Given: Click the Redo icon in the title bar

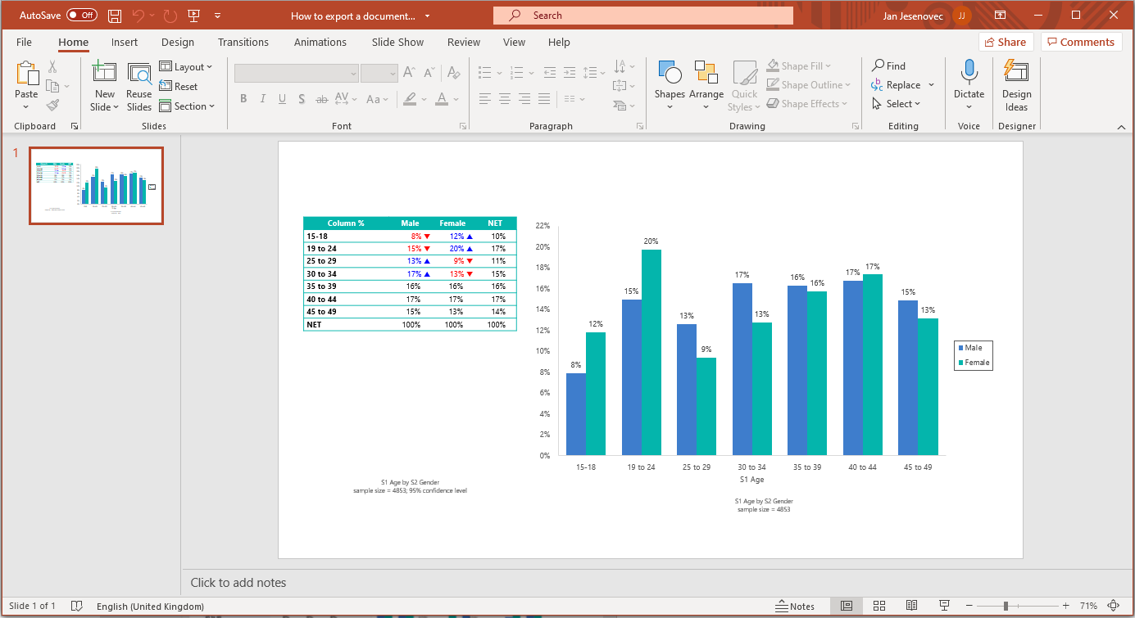Looking at the screenshot, I should point(170,15).
